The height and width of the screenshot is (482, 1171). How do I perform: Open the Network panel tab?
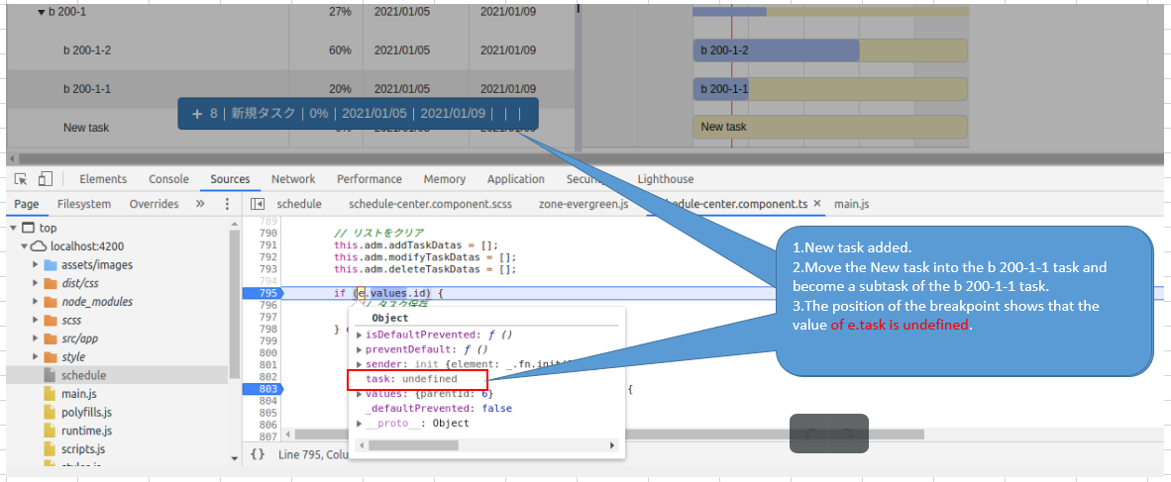click(x=293, y=179)
